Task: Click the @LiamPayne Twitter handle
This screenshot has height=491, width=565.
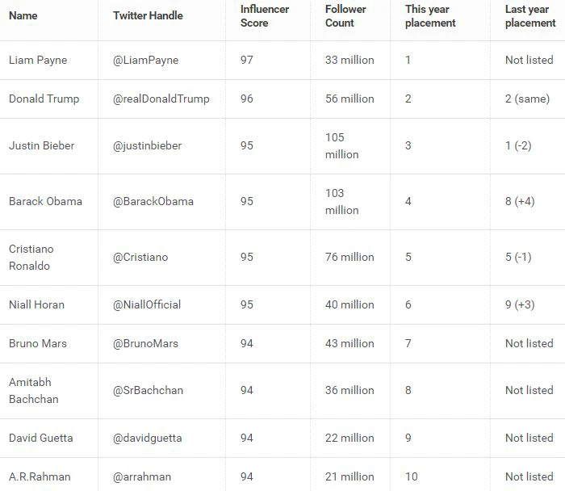Action: (x=145, y=60)
